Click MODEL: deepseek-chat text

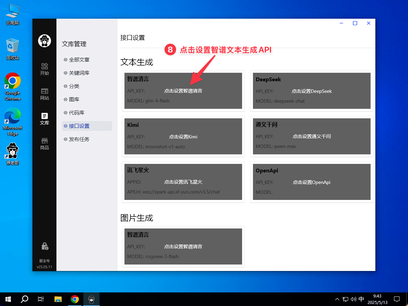point(280,101)
